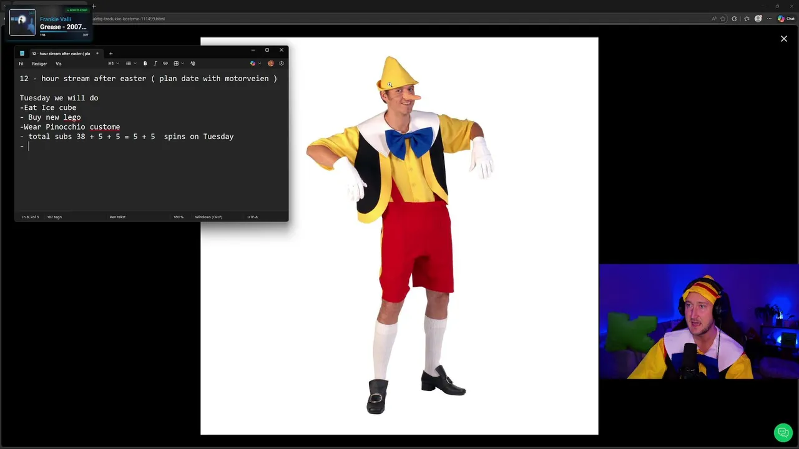Click the Copilot icon in Notepad toolbar
Screen dimensions: 799x449
[252, 63]
